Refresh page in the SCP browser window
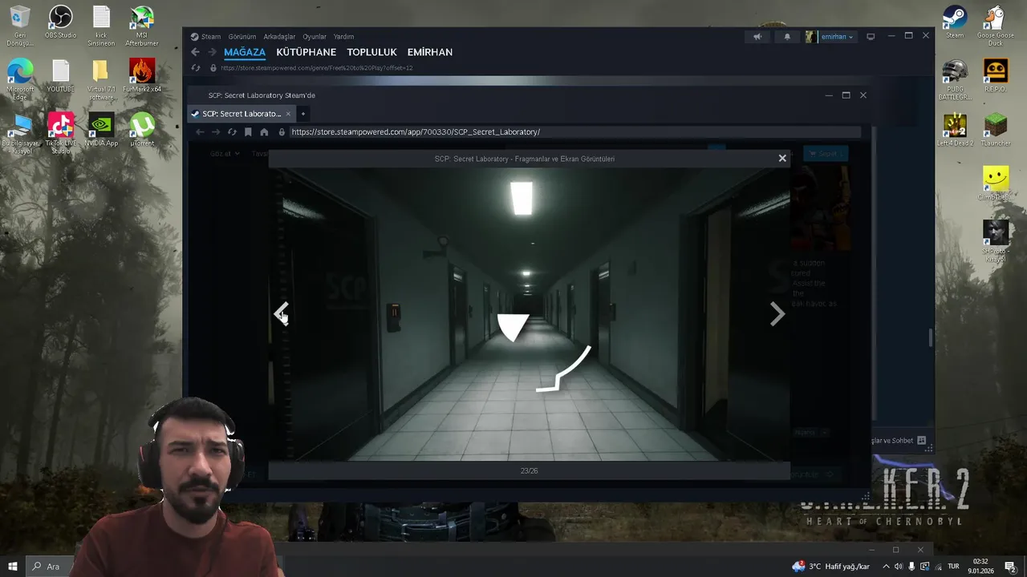1027x577 pixels. [x=232, y=131]
